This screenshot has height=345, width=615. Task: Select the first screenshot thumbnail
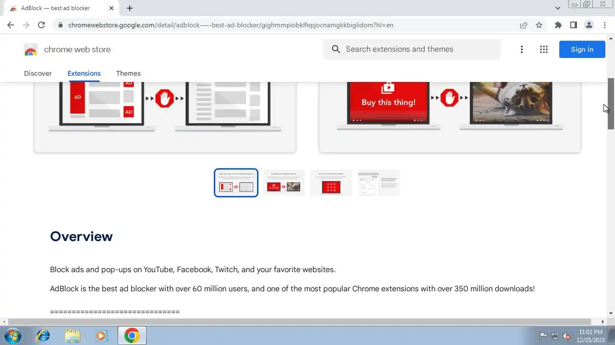tap(236, 183)
